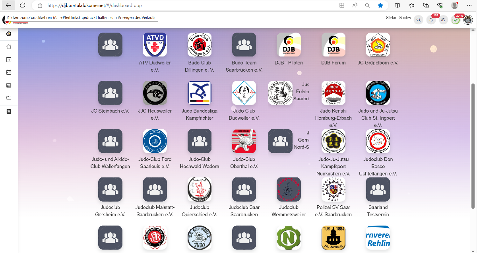Open the red Saarländischer Judo-Bund logo tile

(155, 237)
